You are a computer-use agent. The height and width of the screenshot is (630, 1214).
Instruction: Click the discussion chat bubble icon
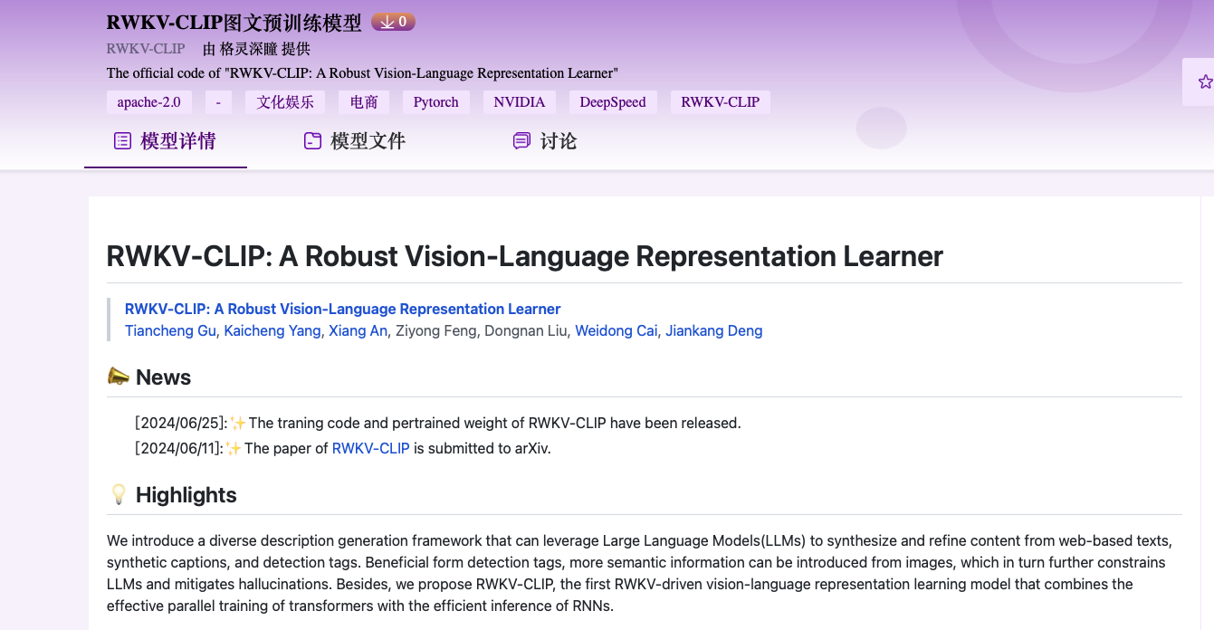click(521, 141)
